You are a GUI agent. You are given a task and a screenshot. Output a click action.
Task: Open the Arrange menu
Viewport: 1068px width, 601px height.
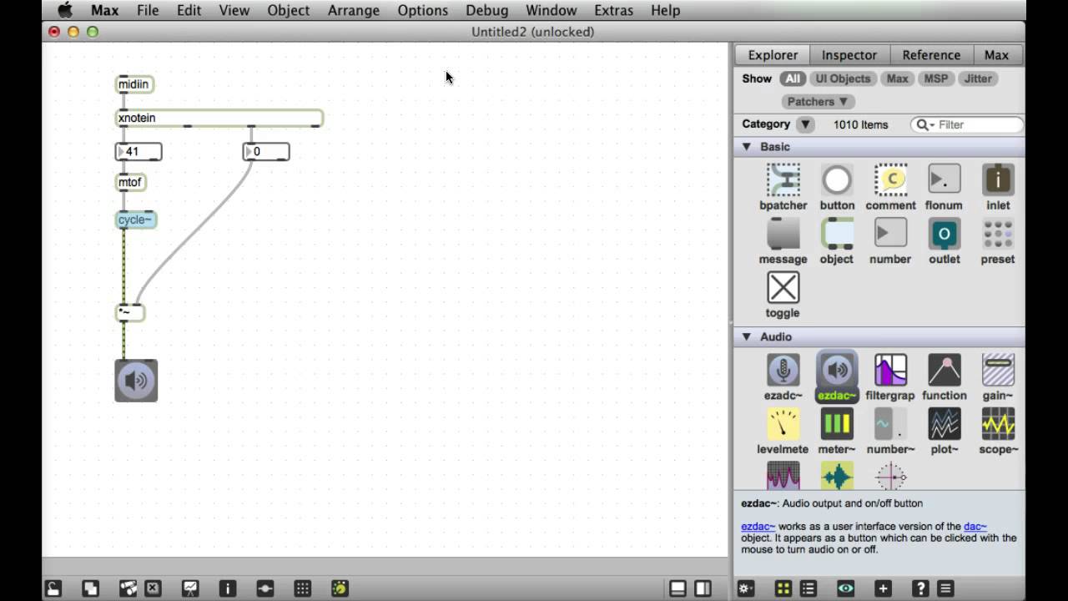pos(354,10)
